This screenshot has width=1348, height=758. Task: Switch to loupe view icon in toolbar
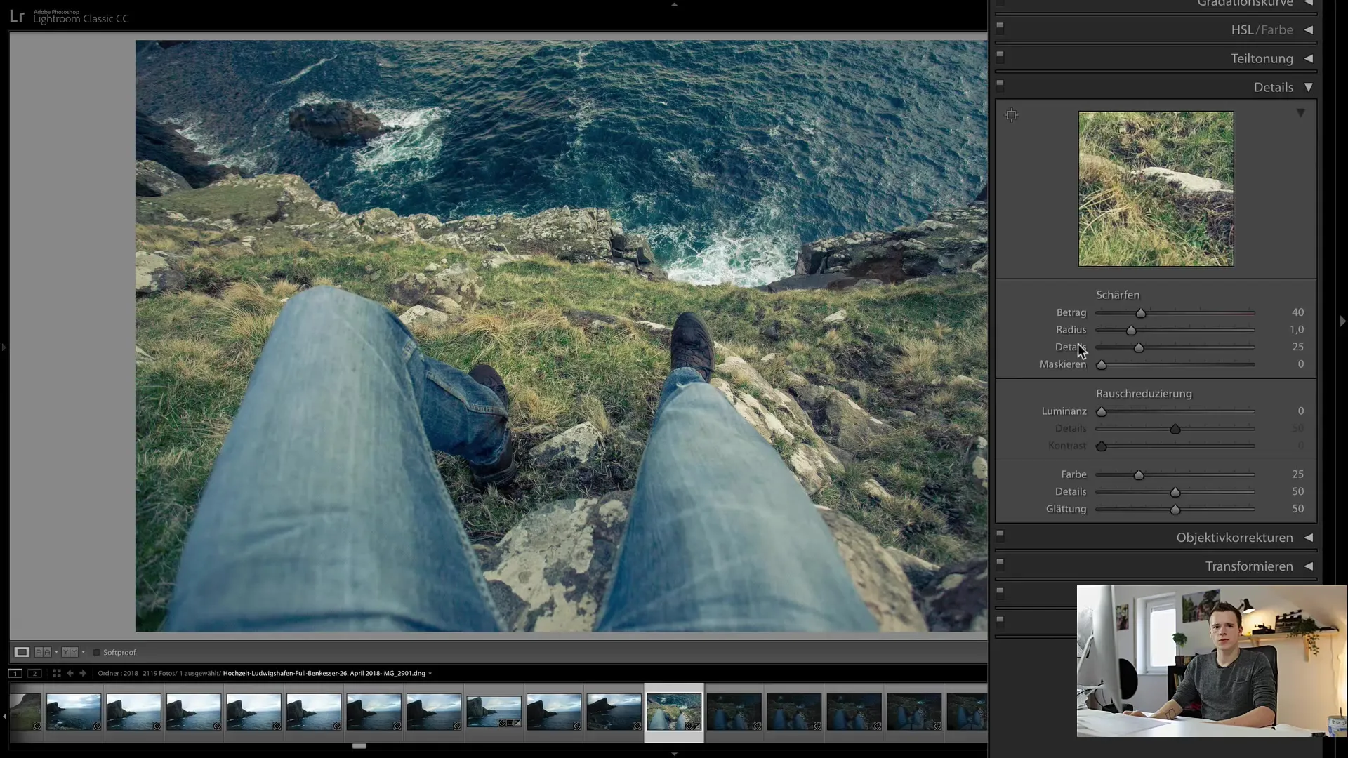pos(22,652)
